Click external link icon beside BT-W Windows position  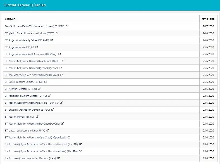[x=57, y=33]
